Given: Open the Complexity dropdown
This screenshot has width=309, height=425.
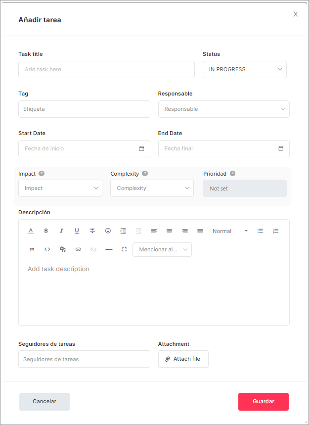Looking at the screenshot, I should pos(152,188).
